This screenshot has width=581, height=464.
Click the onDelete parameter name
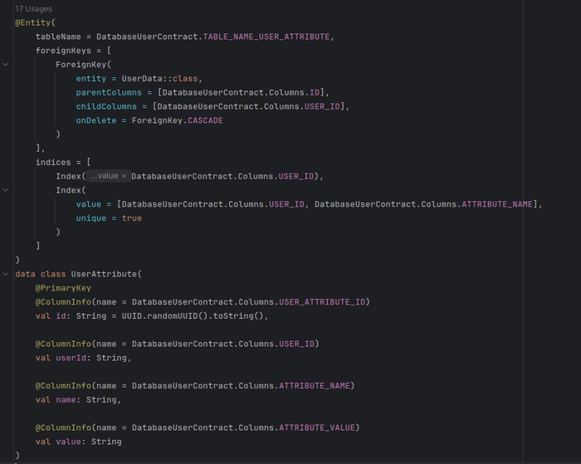point(96,120)
